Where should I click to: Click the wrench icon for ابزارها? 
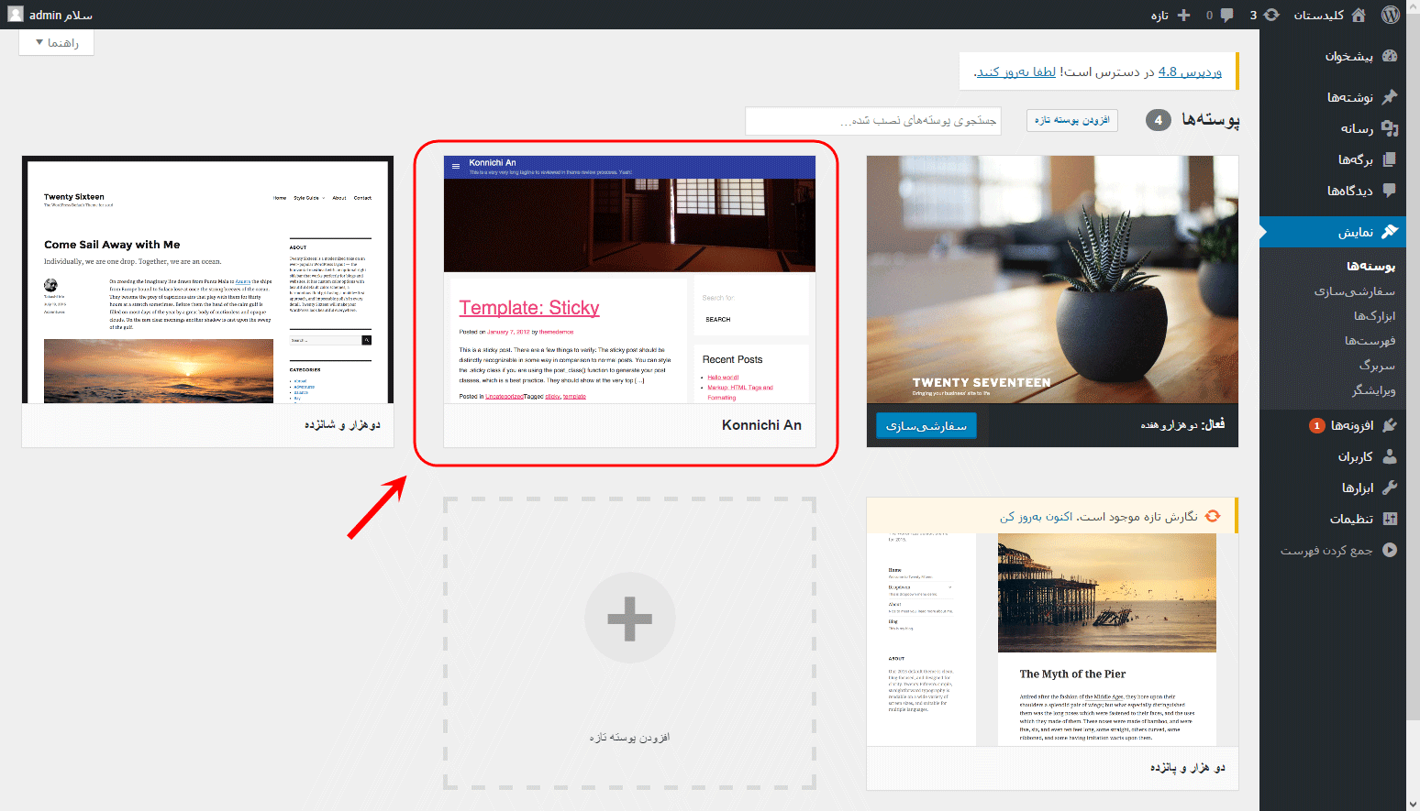point(1390,488)
